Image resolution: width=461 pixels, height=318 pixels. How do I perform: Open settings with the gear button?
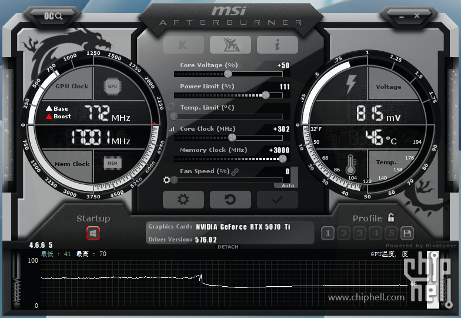(183, 200)
